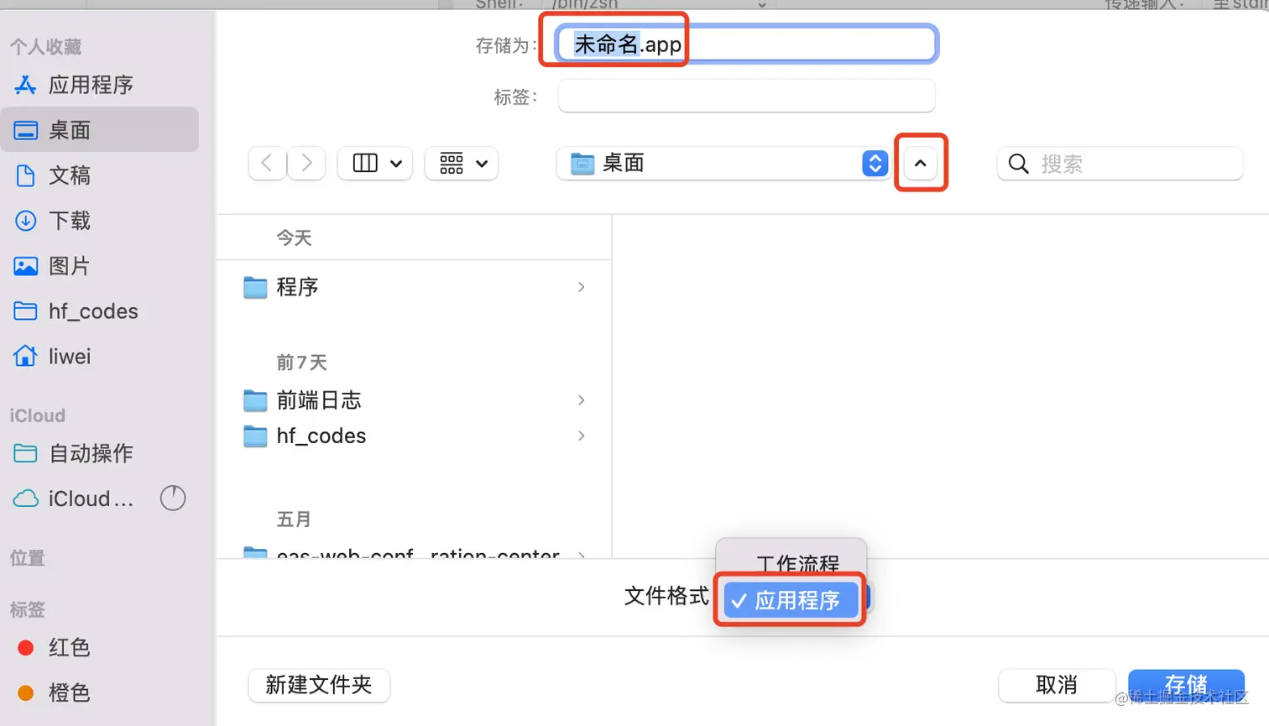1269x726 pixels.
Task: Click the magnifier search icon
Action: point(1018,164)
